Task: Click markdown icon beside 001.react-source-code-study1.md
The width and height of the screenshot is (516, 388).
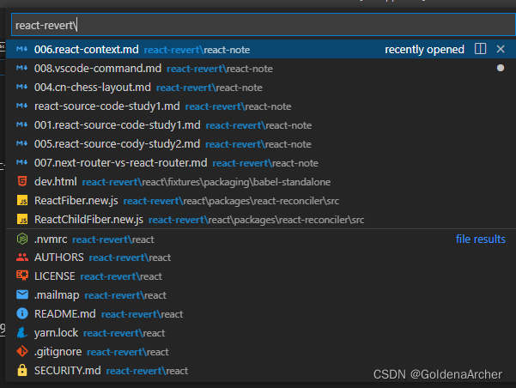Action: [22, 125]
